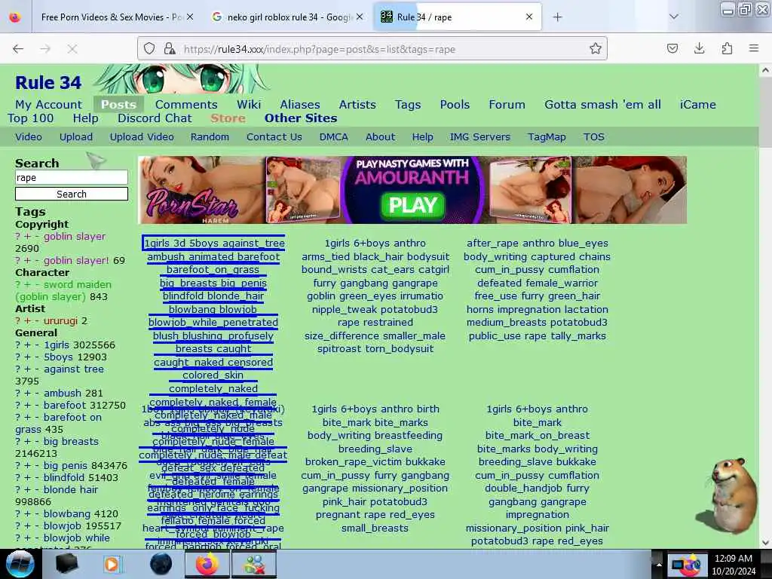This screenshot has height=579, width=772.
Task: Open the Save to Pocket icon
Action: point(672,48)
